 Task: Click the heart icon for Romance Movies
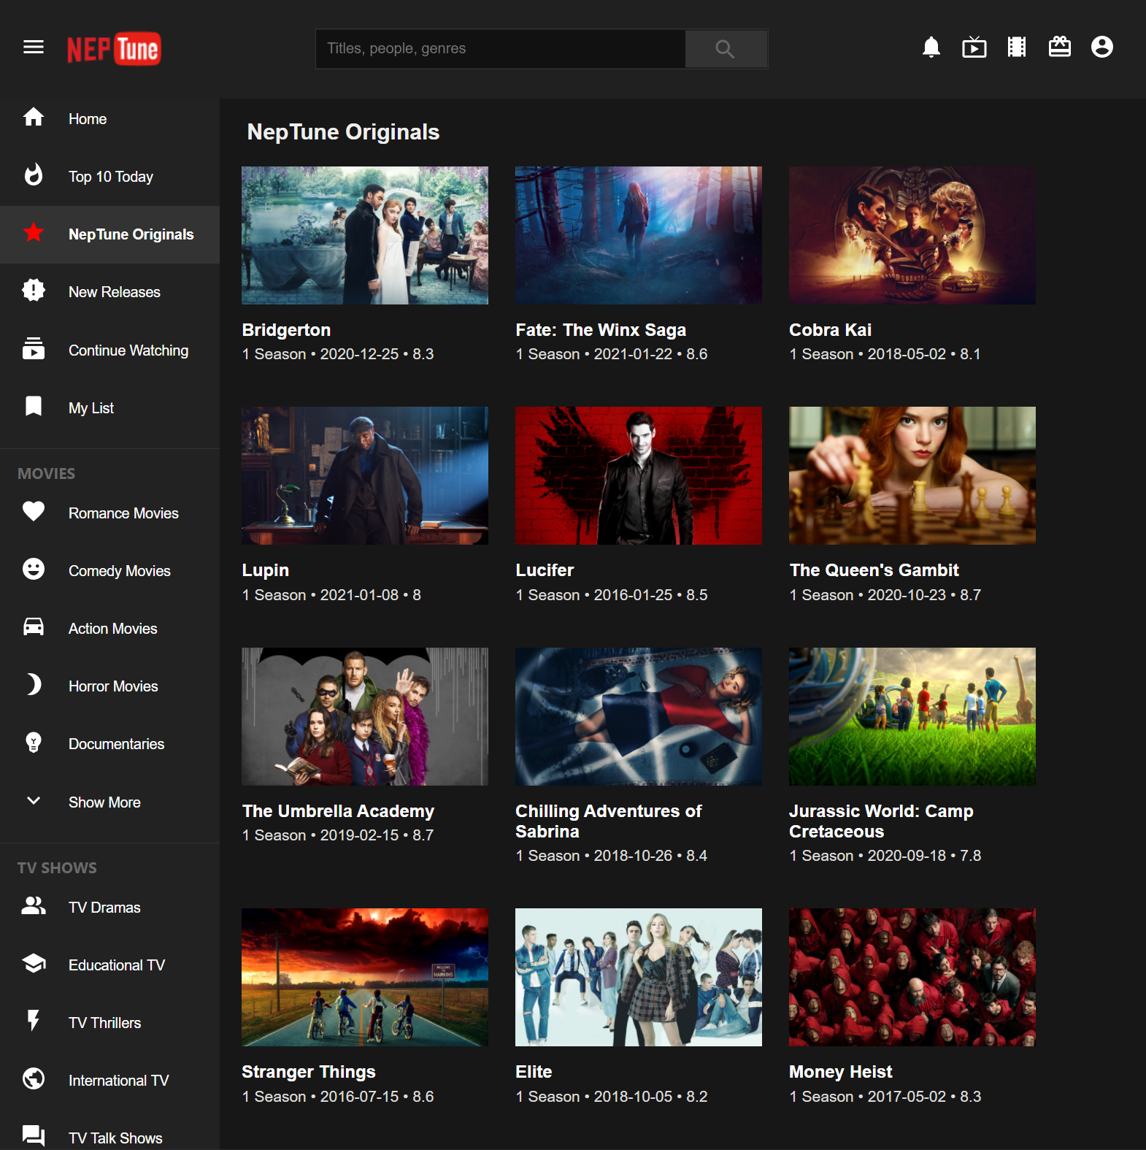point(34,512)
